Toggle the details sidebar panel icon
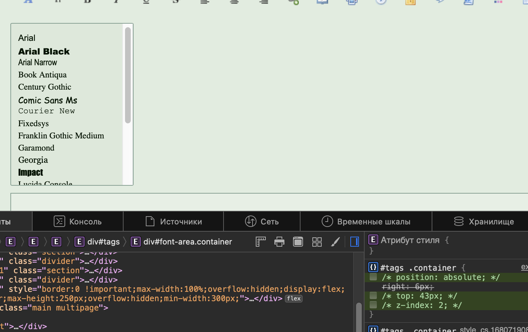 tap(354, 242)
